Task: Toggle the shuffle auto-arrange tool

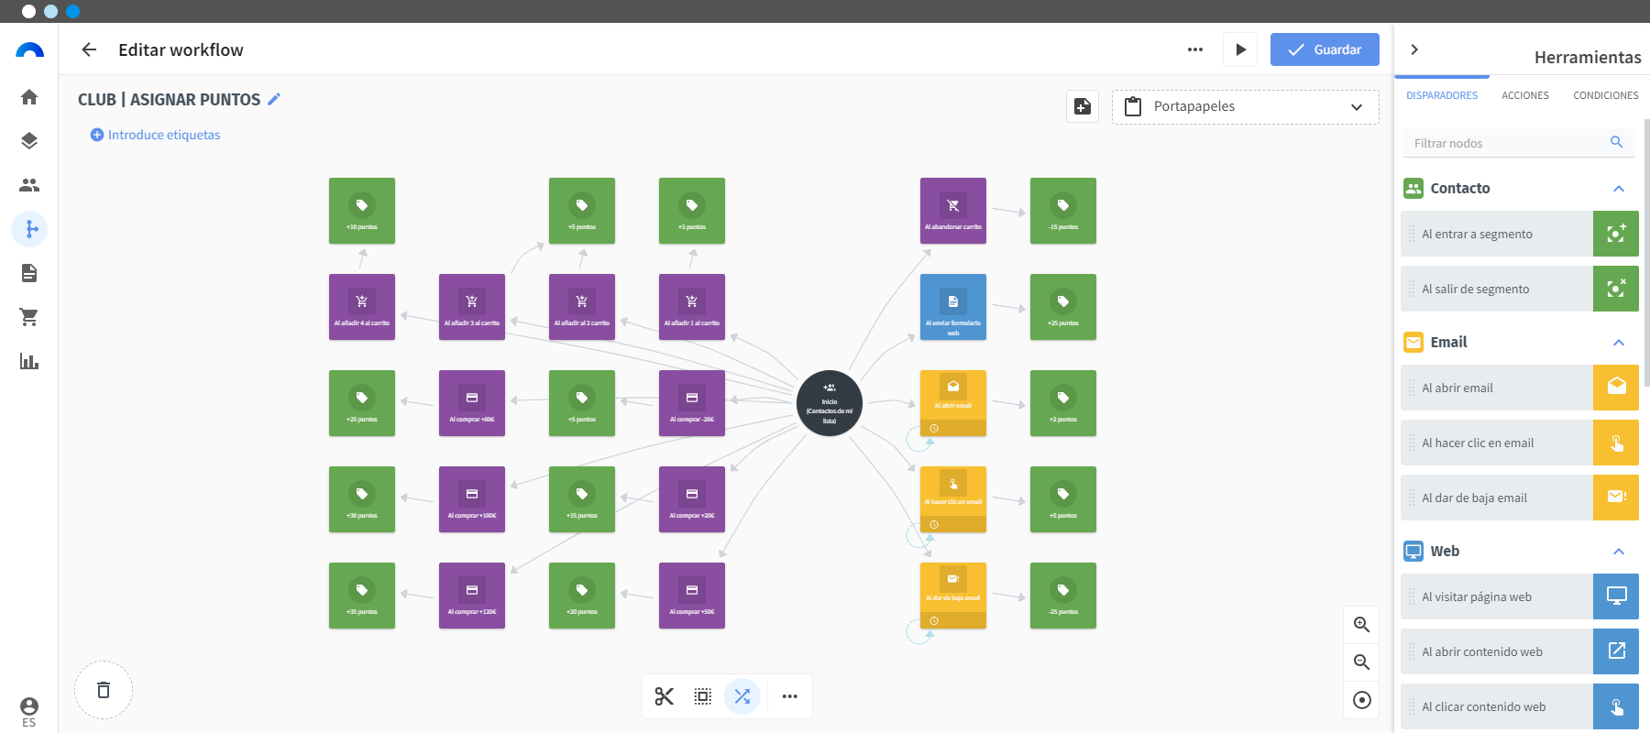Action: tap(742, 696)
